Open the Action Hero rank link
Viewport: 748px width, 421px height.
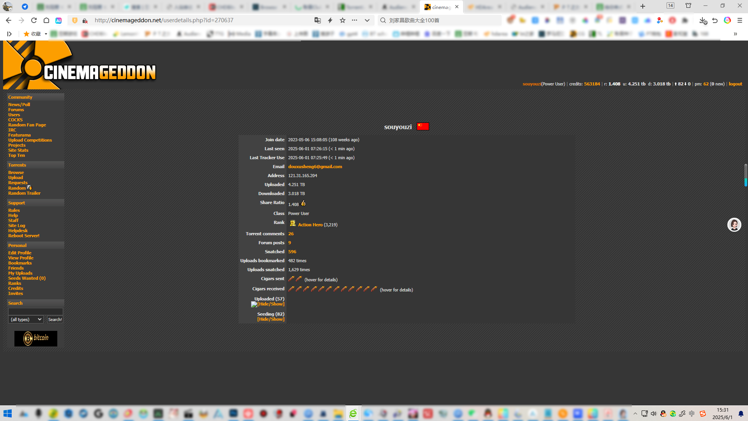click(x=310, y=225)
